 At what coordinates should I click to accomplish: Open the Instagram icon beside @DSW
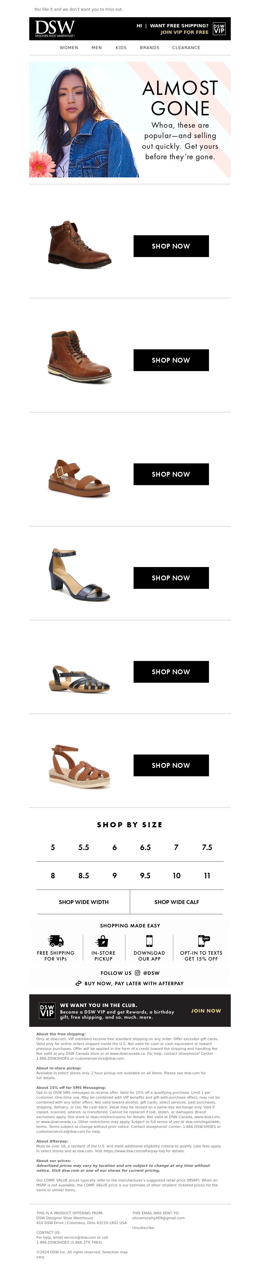pyautogui.click(x=137, y=973)
